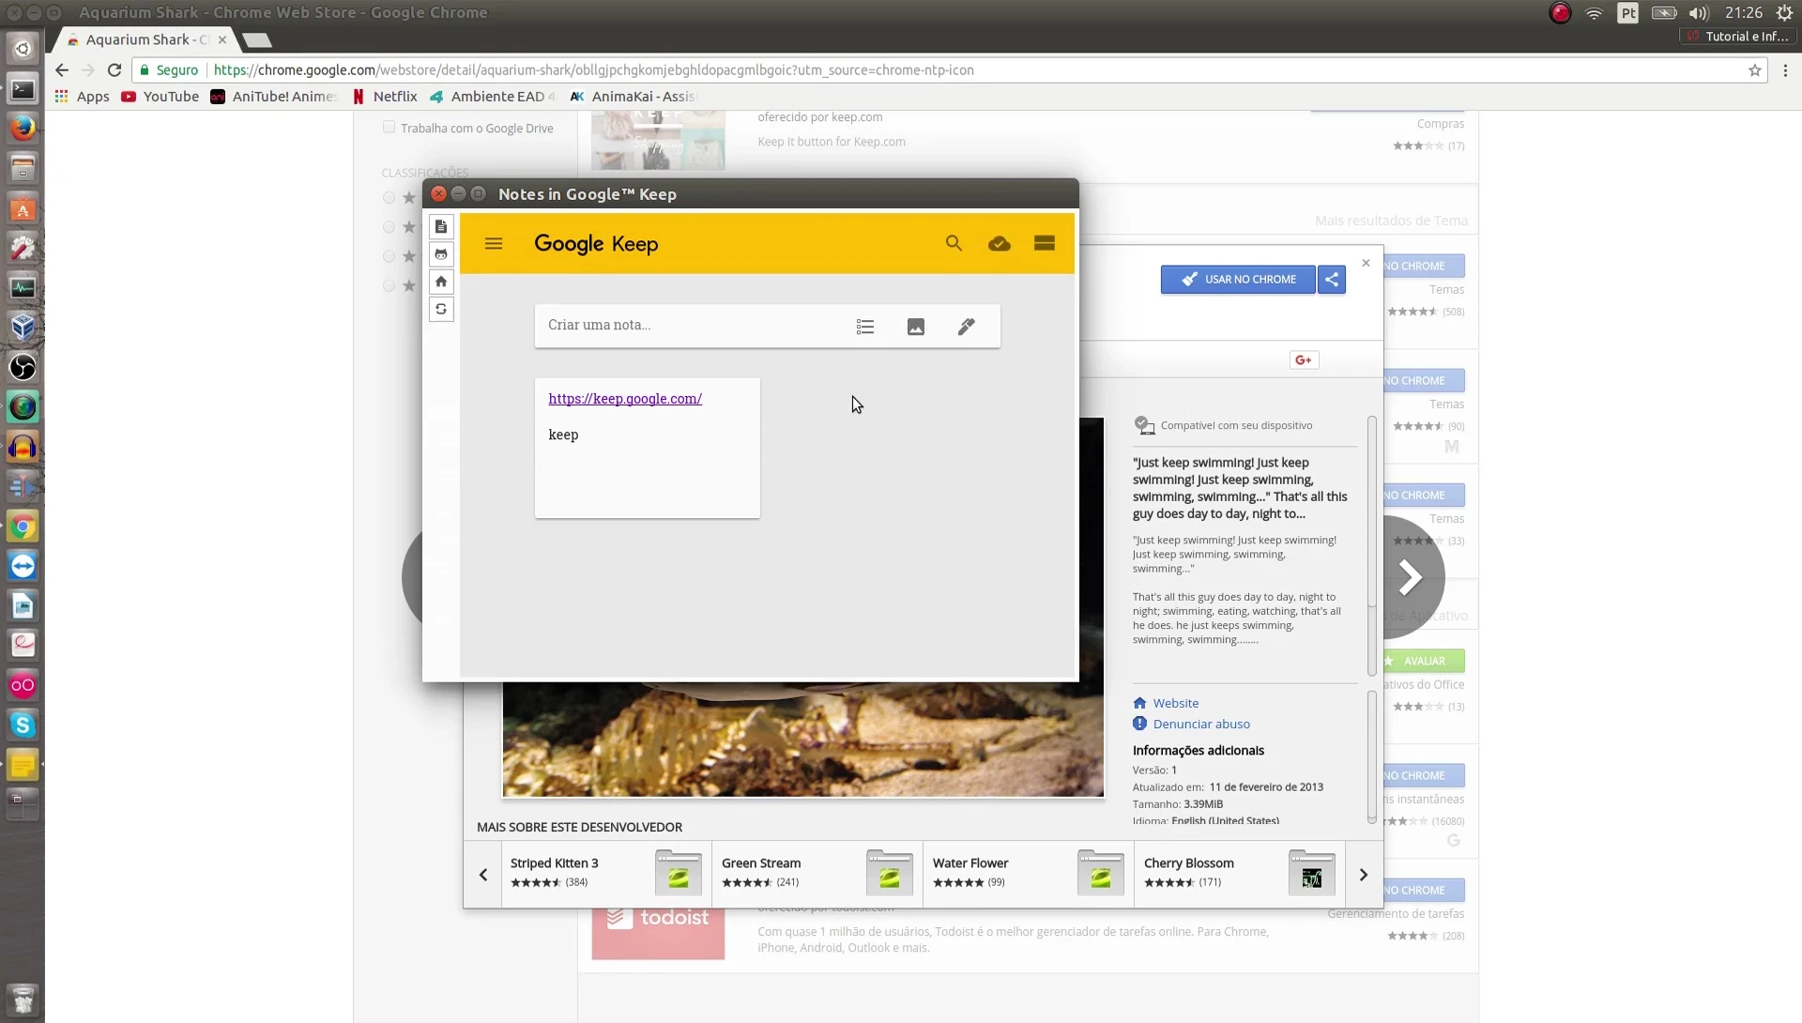Click the refresh icon in Keep sidebar
The width and height of the screenshot is (1802, 1023).
point(441,309)
